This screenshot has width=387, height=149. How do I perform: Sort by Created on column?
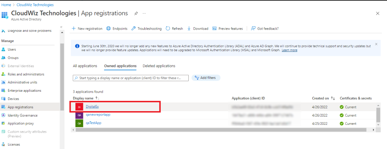point(333,98)
